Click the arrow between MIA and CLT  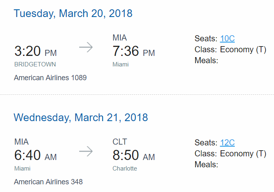tap(86, 151)
